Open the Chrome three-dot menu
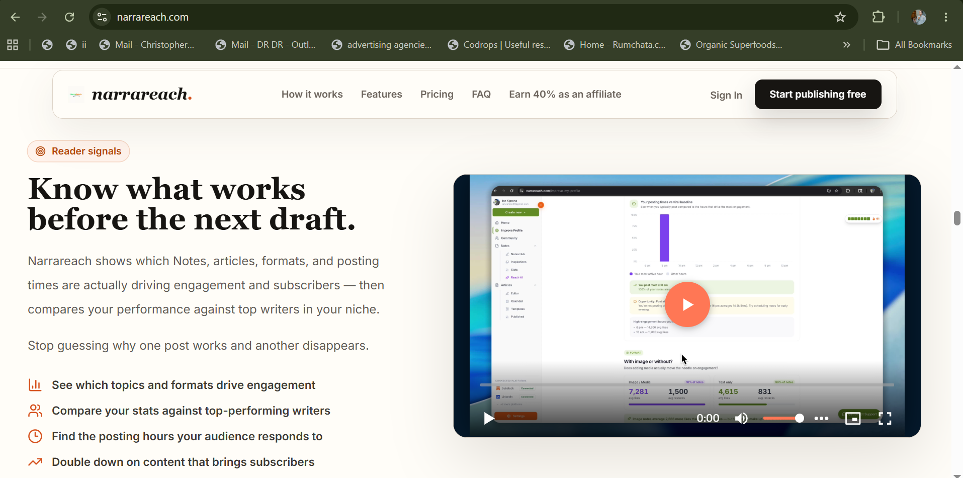This screenshot has height=478, width=963. tap(946, 17)
